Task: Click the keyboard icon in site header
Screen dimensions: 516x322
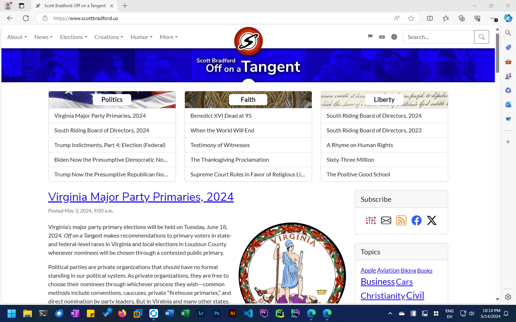Action: click(x=382, y=37)
